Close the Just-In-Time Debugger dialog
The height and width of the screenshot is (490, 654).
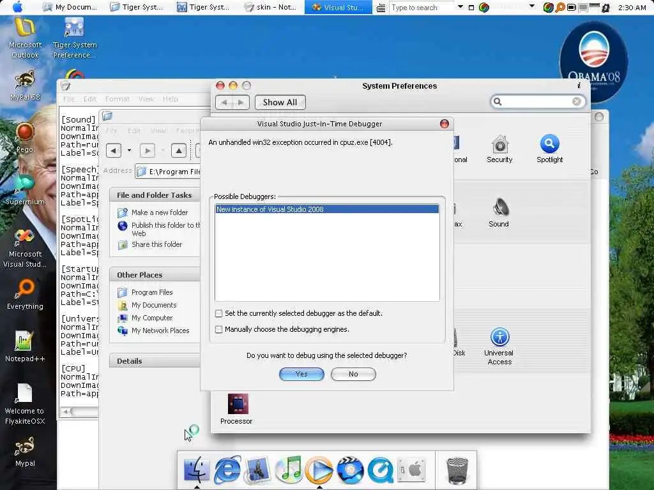click(445, 124)
